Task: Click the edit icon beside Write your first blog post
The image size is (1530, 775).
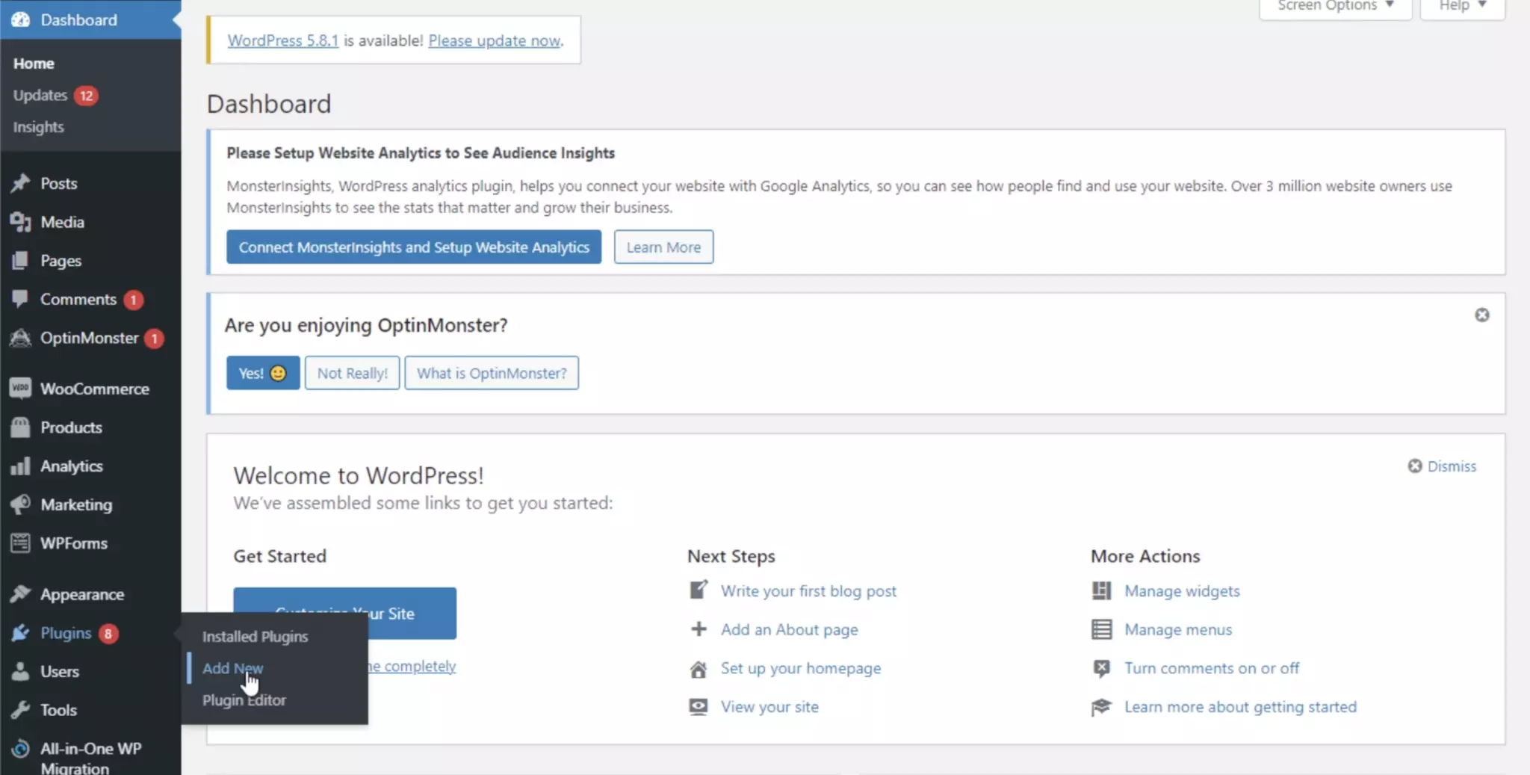Action: tap(699, 590)
